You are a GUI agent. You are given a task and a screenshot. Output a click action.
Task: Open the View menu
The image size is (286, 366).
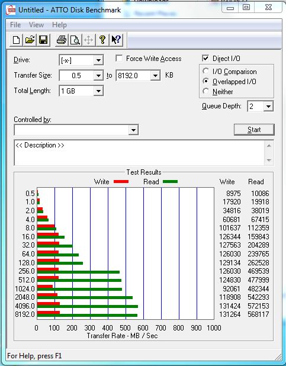(x=37, y=25)
